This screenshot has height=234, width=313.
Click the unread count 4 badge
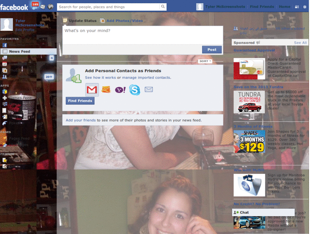click(52, 58)
